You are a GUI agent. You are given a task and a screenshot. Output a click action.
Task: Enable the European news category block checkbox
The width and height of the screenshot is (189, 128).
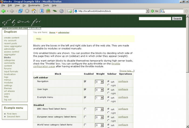coord(85,117)
